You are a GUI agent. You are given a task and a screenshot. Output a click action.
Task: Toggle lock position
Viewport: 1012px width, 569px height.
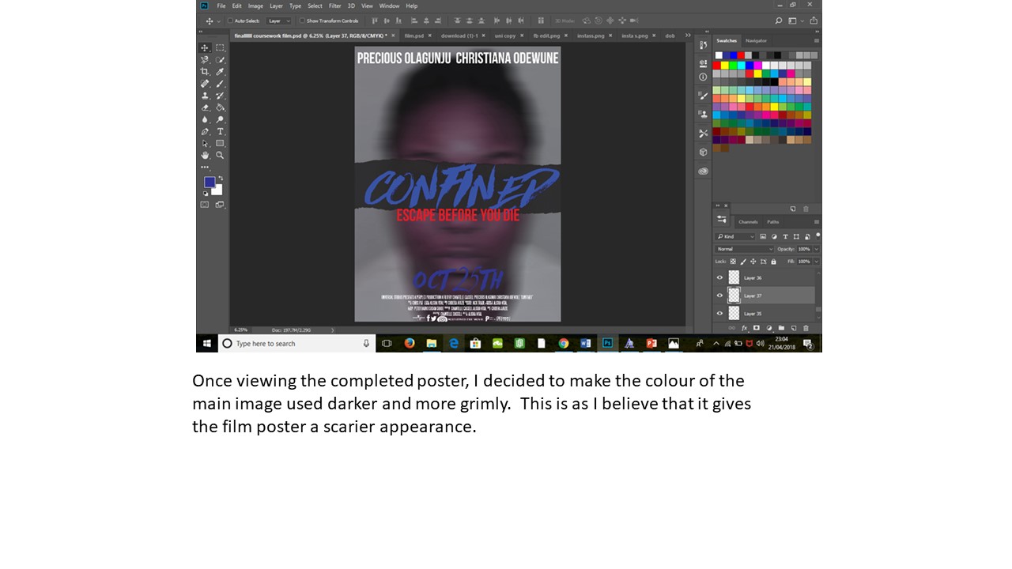coord(753,261)
